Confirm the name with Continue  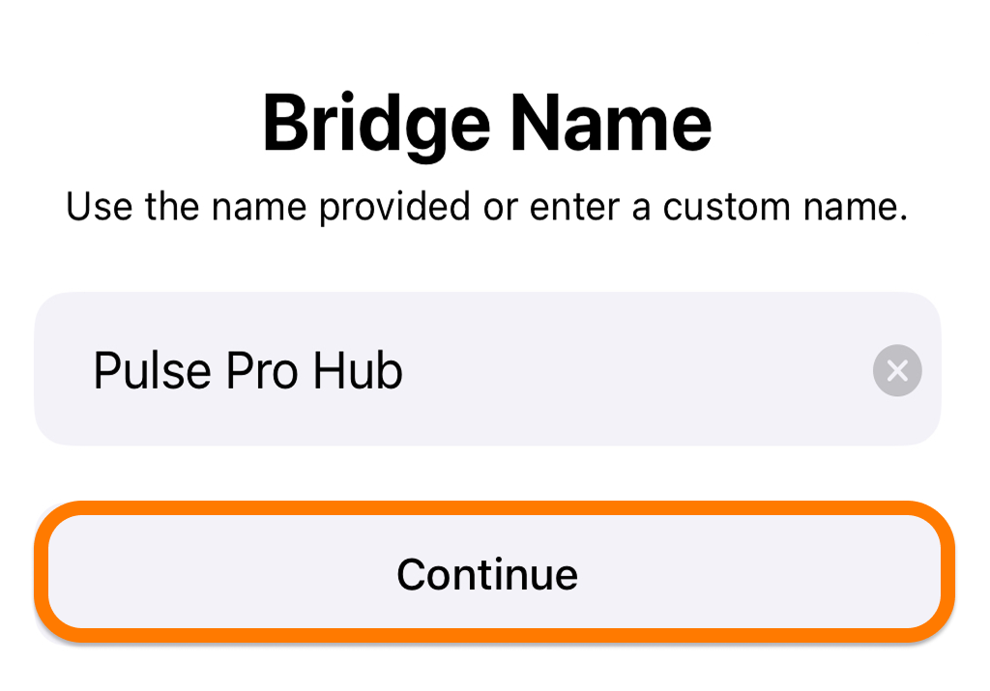click(x=494, y=572)
